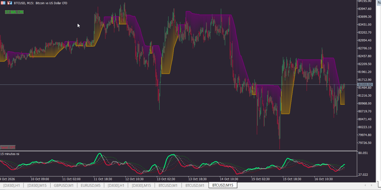Click the tab bar left arrow

click(365, 186)
